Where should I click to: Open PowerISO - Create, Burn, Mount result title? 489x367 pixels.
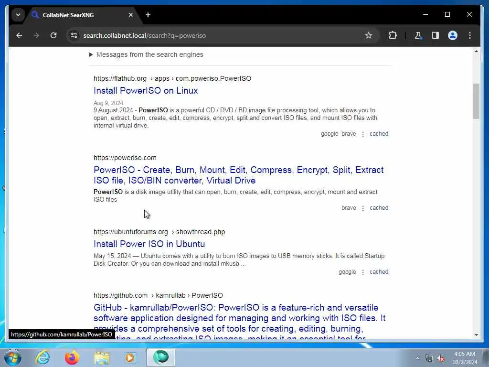pos(239,175)
